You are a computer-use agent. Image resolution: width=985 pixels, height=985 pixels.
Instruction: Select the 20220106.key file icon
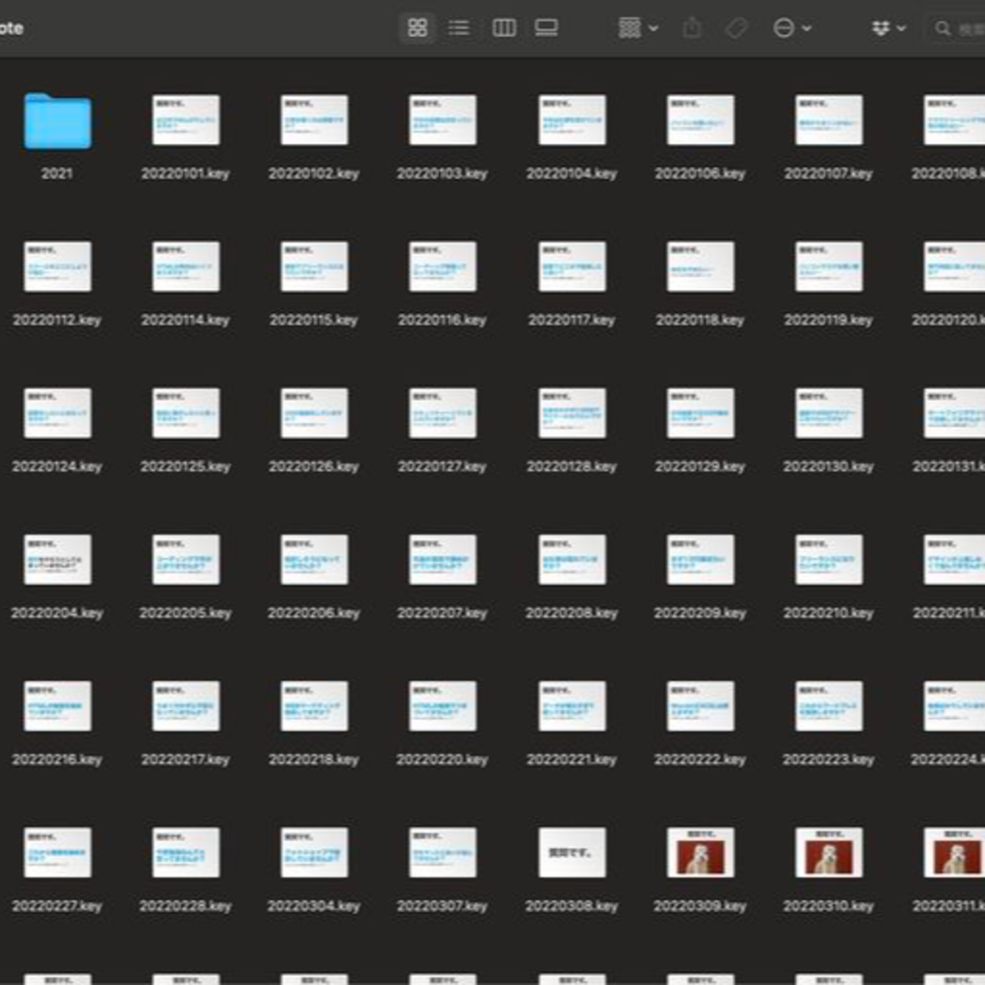tap(701, 120)
